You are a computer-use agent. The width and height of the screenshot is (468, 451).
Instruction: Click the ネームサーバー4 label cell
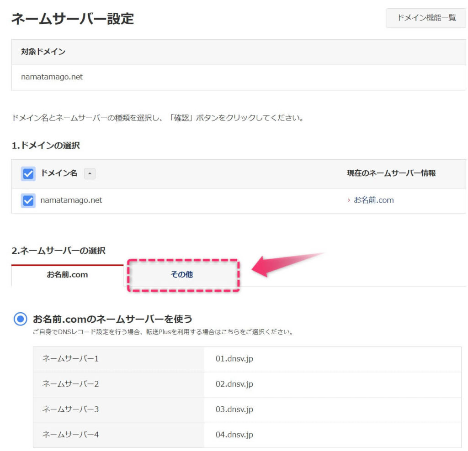pos(118,435)
